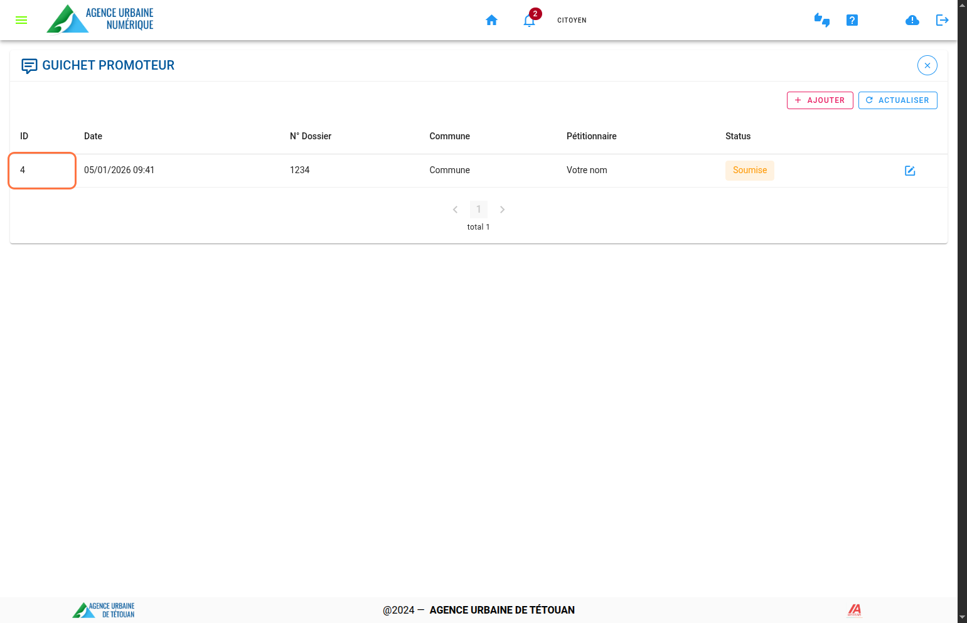Open help question mark icon
The image size is (967, 623).
852,20
